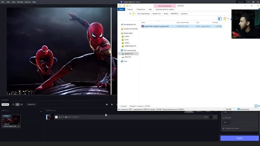
Task: Select single view layout icon
Action: click(13, 105)
